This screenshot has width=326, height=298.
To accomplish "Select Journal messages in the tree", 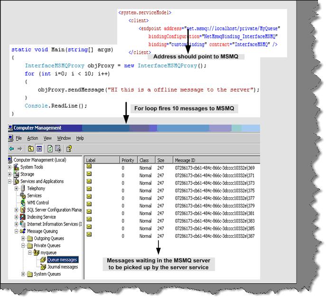I will (63, 267).
